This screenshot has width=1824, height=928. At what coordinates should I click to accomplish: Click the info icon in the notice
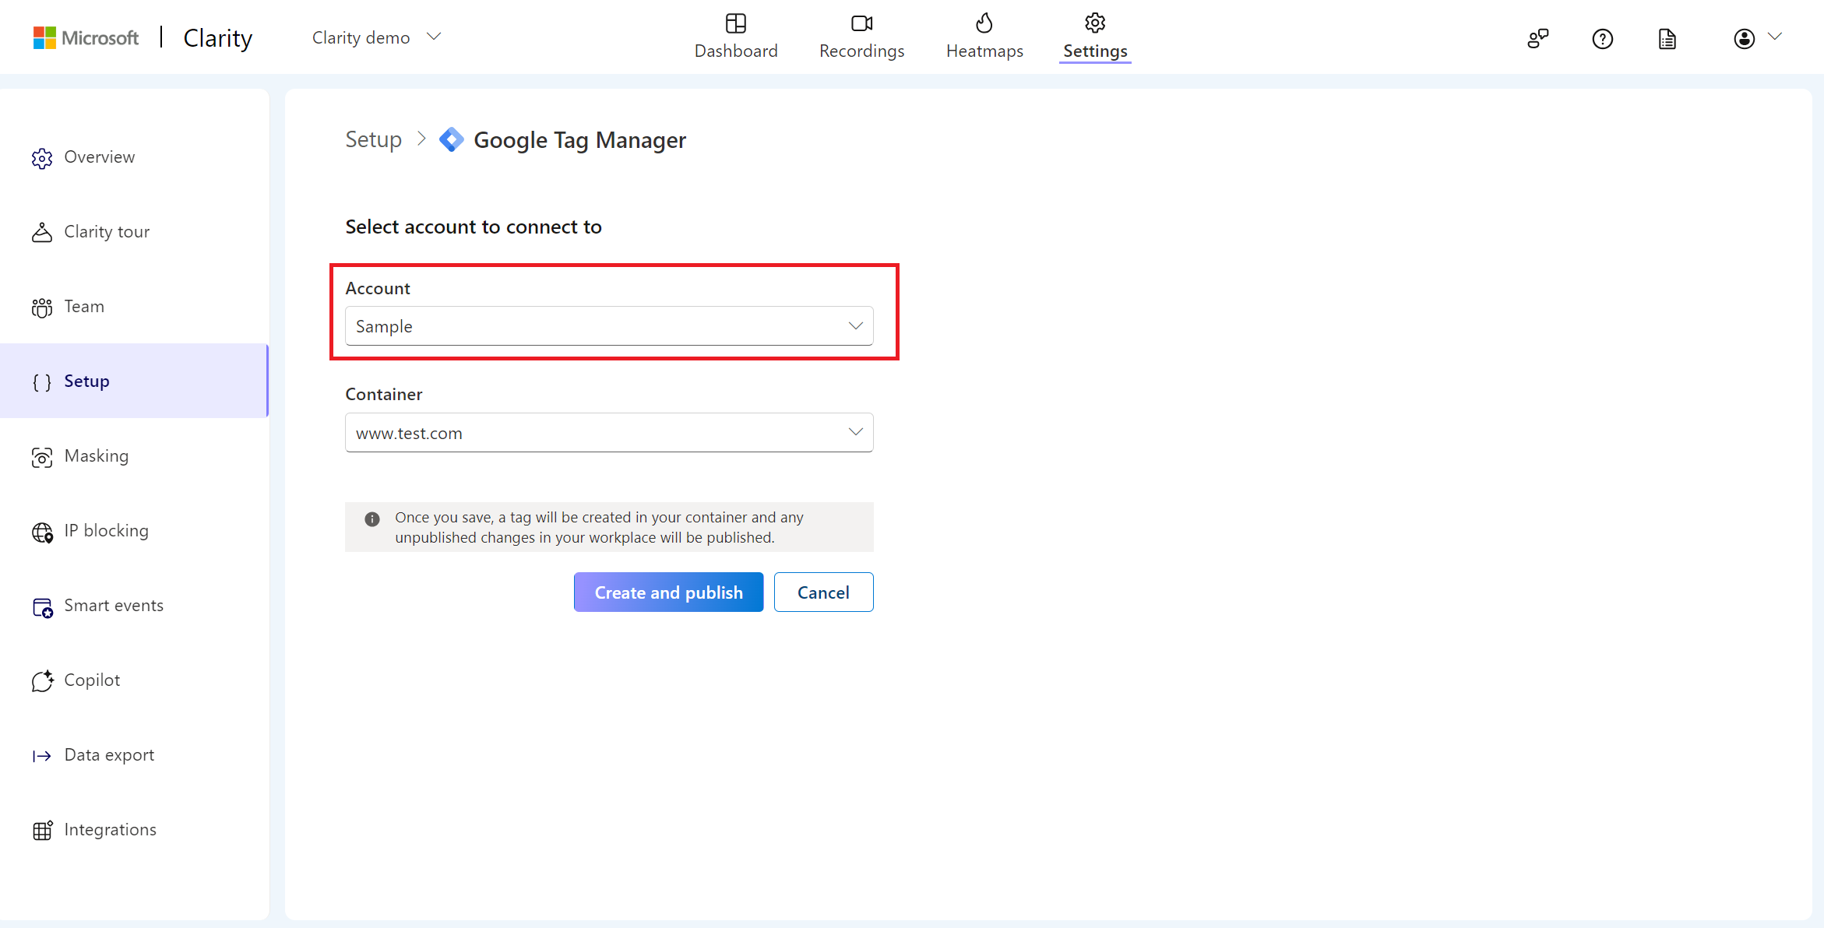tap(372, 519)
